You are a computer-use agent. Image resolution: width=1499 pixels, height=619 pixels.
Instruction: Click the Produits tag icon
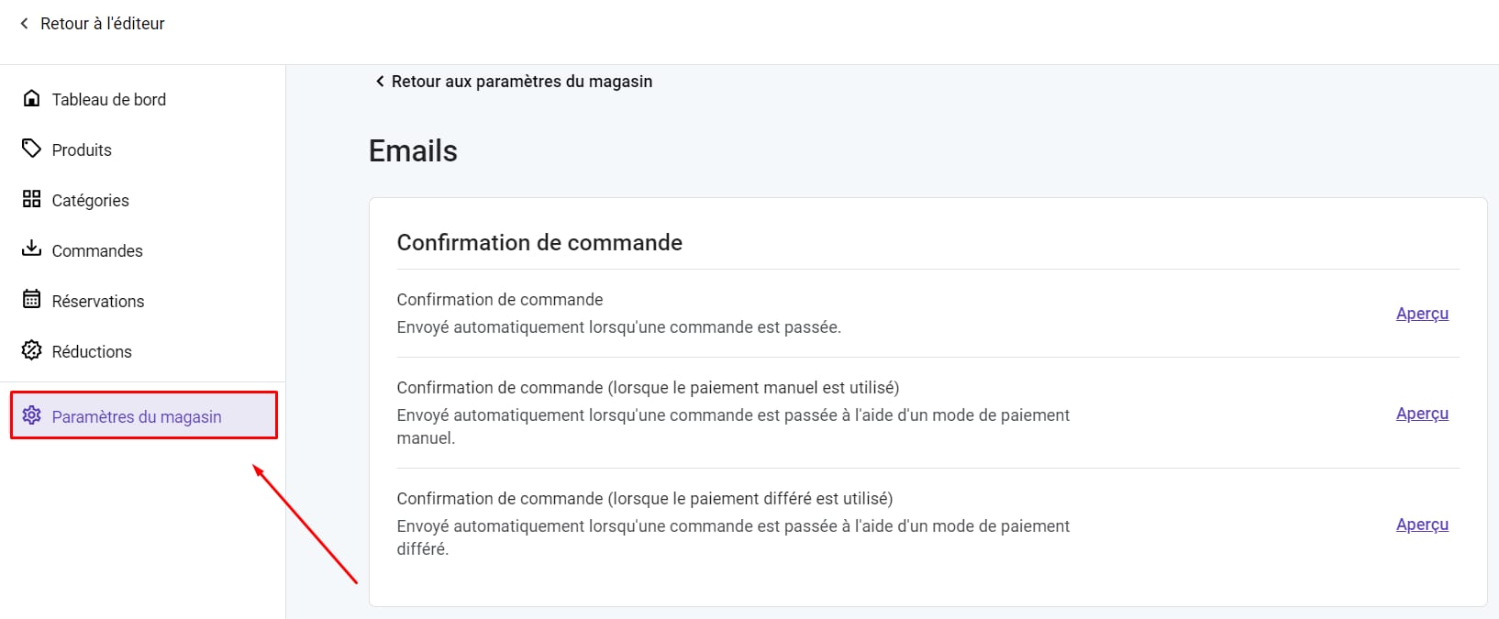[x=31, y=149]
